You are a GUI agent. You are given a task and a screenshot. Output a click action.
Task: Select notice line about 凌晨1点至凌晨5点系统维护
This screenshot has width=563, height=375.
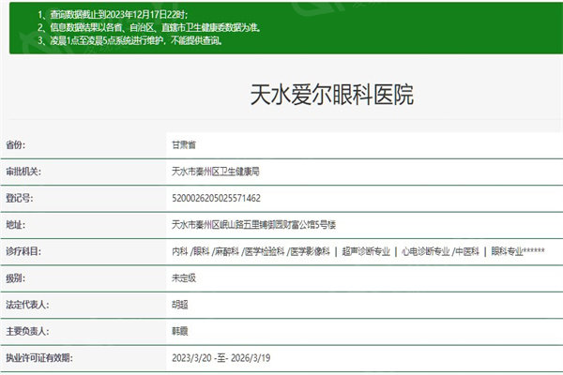pos(130,40)
